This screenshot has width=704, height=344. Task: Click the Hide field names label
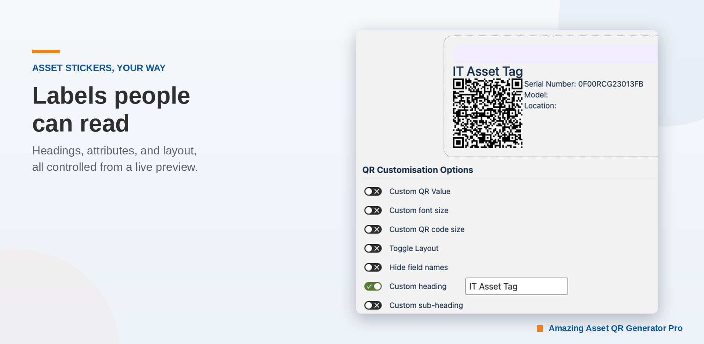click(x=418, y=268)
